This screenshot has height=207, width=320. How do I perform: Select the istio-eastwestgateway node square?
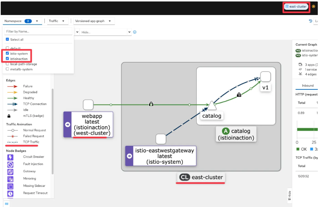tap(161, 139)
